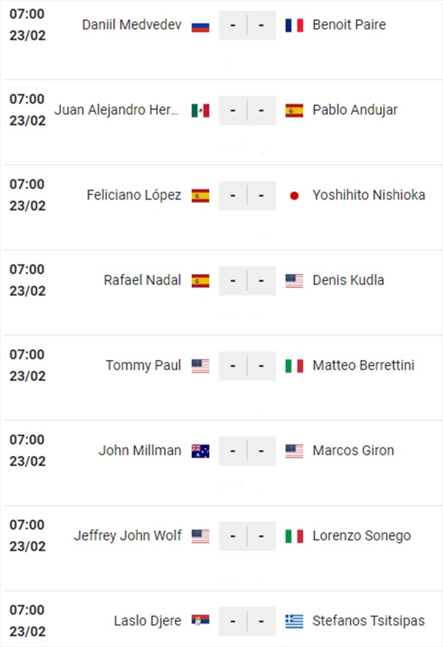Open Rafael Nadal player link
443x647 pixels.
(142, 280)
